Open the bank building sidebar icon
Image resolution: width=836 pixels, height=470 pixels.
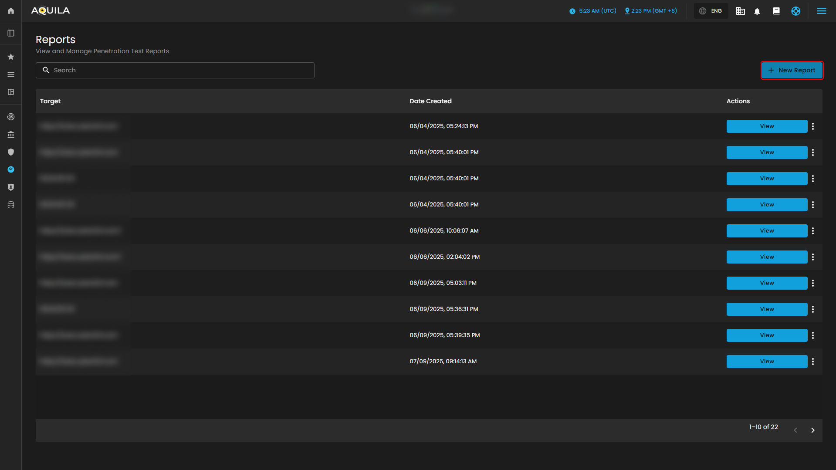(x=11, y=135)
